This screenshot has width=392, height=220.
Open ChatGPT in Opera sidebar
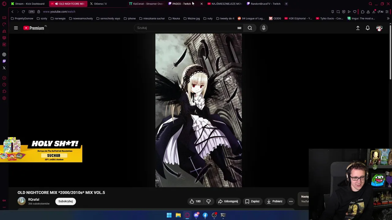[x=4, y=54]
